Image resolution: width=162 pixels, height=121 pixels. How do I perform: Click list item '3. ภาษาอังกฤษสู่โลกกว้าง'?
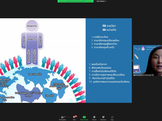click(104, 44)
